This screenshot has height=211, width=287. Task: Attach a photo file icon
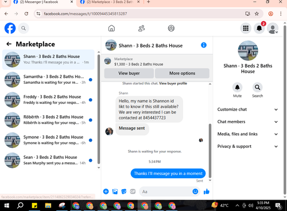click(x=115, y=192)
